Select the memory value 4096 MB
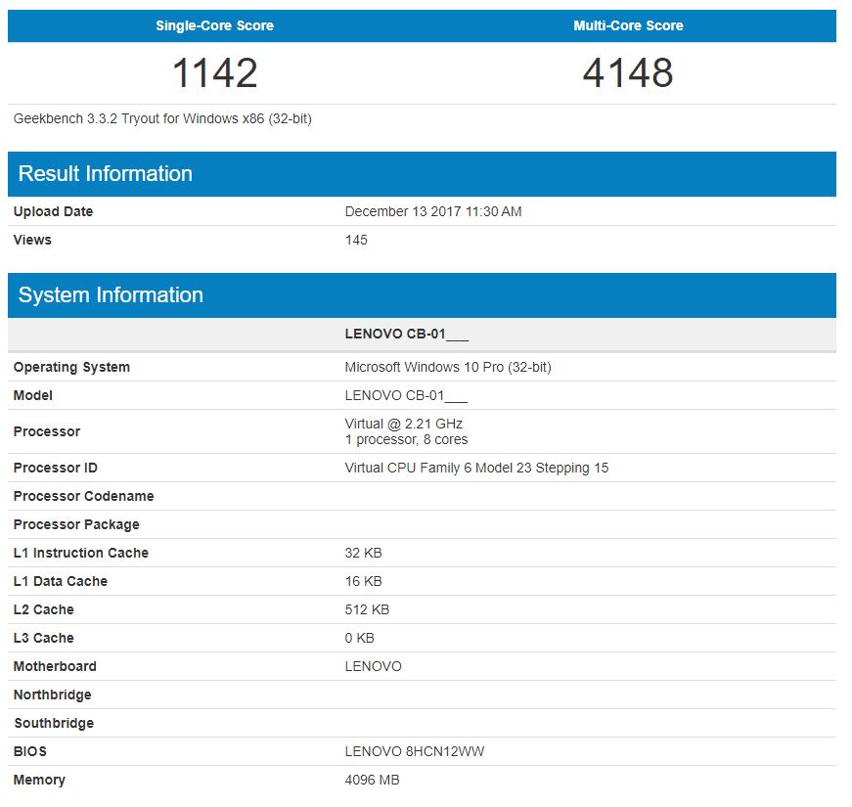The height and width of the screenshot is (807, 852). pos(372,780)
